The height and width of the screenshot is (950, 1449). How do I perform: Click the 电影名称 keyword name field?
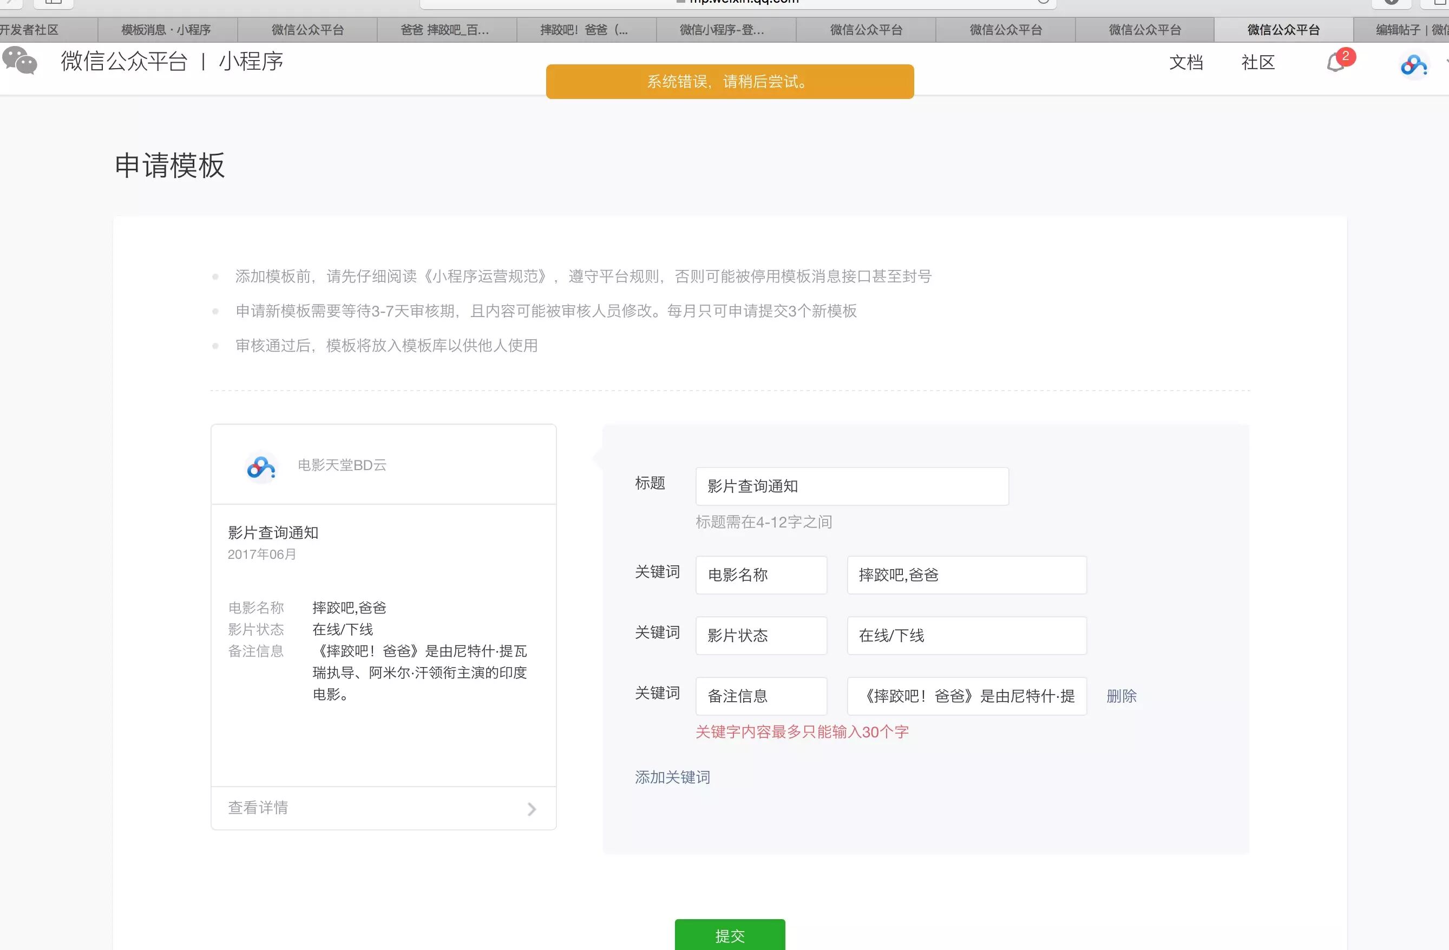point(760,575)
